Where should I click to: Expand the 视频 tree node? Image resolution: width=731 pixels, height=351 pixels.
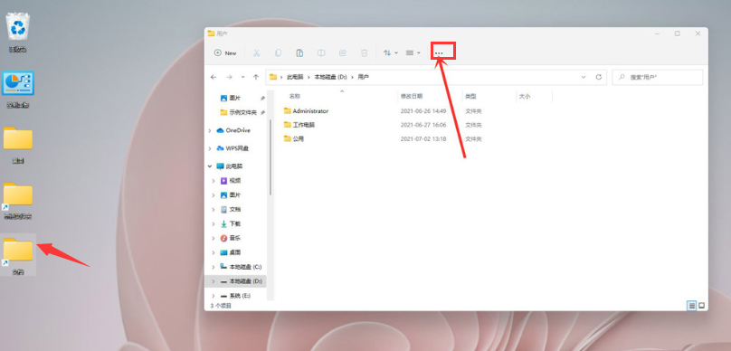(214, 181)
